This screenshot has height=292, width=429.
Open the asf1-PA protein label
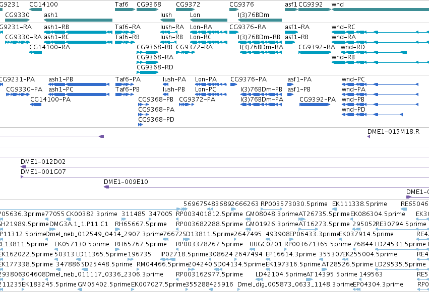[x=299, y=79]
